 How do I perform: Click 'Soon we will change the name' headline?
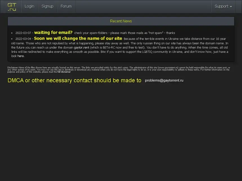pyautogui.click(x=78, y=38)
